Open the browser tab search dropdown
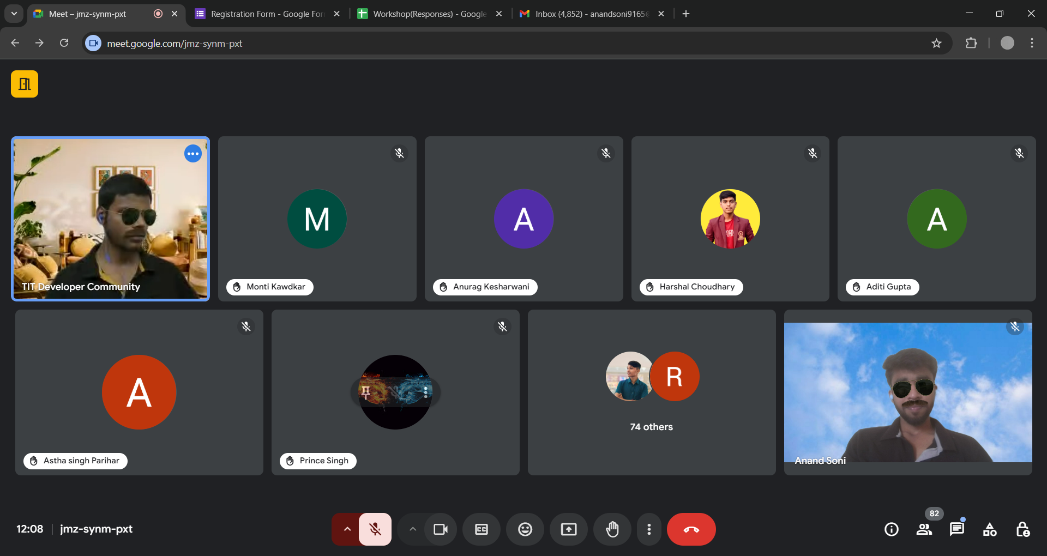Viewport: 1047px width, 556px height. pos(14,14)
